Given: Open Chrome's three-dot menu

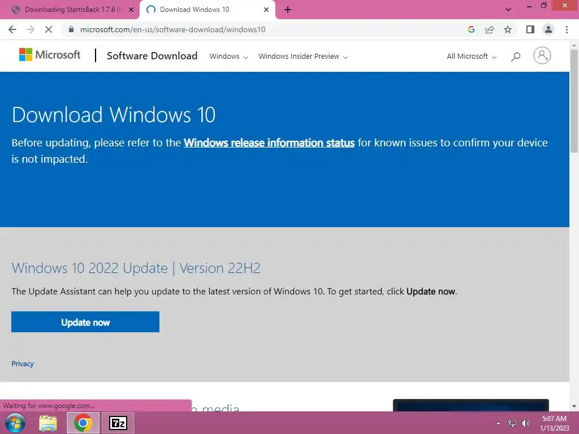Looking at the screenshot, I should coord(567,29).
